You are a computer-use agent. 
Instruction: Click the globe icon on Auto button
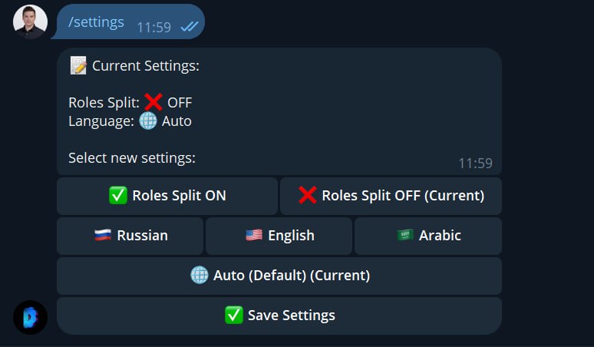pyautogui.click(x=200, y=275)
